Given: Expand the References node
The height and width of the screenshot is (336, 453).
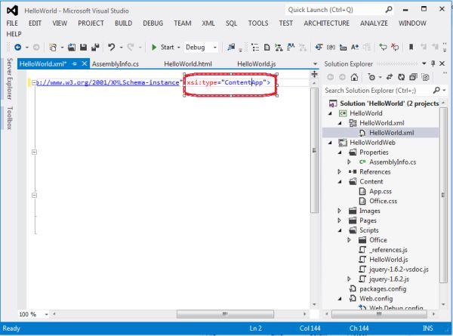Looking at the screenshot, I should click(x=340, y=171).
